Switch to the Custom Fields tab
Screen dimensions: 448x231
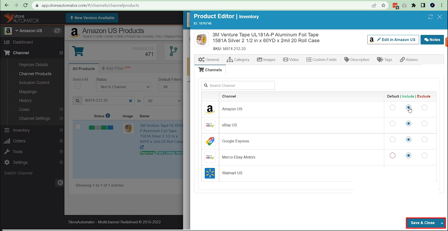click(321, 60)
